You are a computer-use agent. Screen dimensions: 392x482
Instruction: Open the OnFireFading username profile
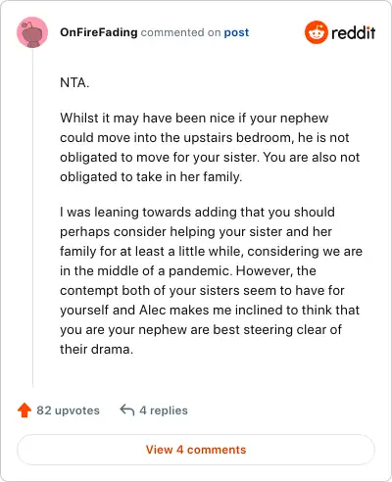click(x=99, y=32)
